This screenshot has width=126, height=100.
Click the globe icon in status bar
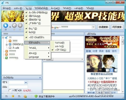[25, 96]
